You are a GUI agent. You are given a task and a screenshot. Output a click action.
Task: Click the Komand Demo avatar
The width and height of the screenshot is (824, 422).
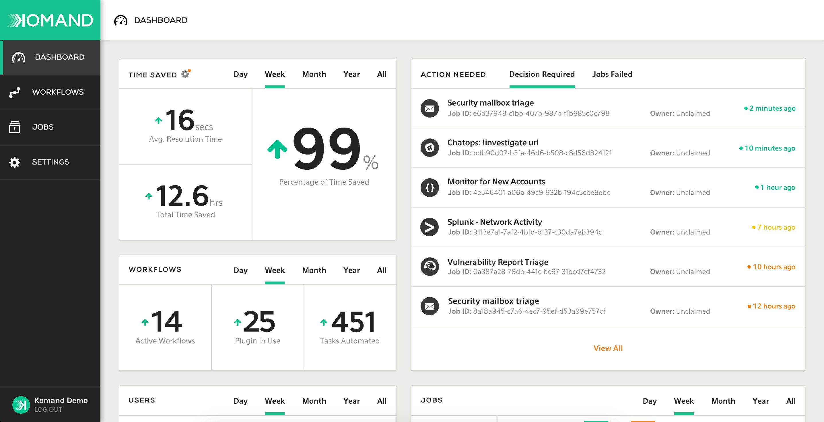click(21, 405)
